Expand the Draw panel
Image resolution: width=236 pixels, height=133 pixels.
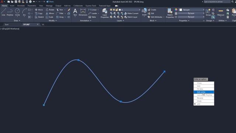tap(17, 21)
